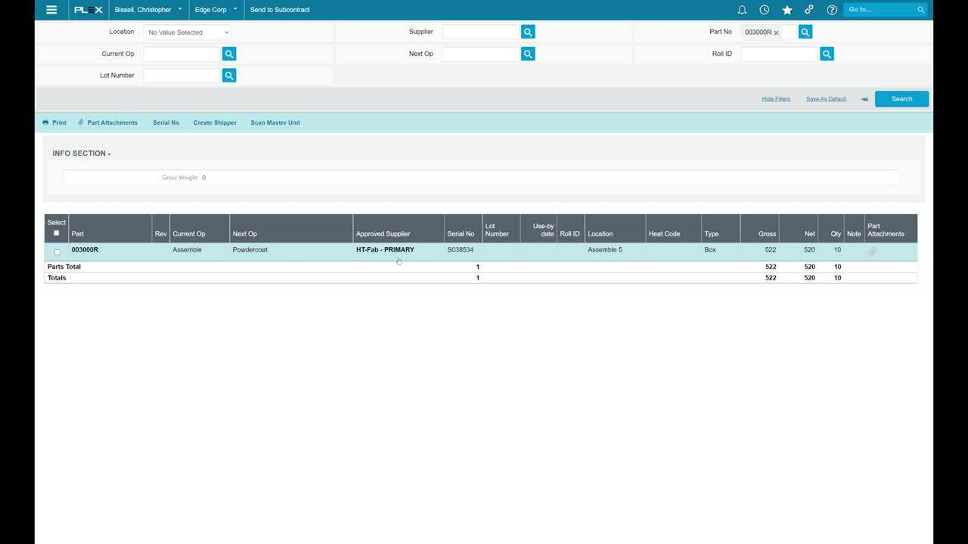968x544 pixels.
Task: Click the Assemble 5 location cell
Action: coord(605,249)
